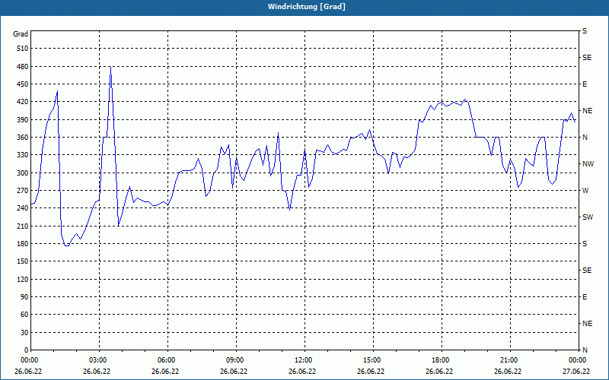The width and height of the screenshot is (609, 380).
Task: Click the 450 degree axis value
Action: pyautogui.click(x=22, y=84)
